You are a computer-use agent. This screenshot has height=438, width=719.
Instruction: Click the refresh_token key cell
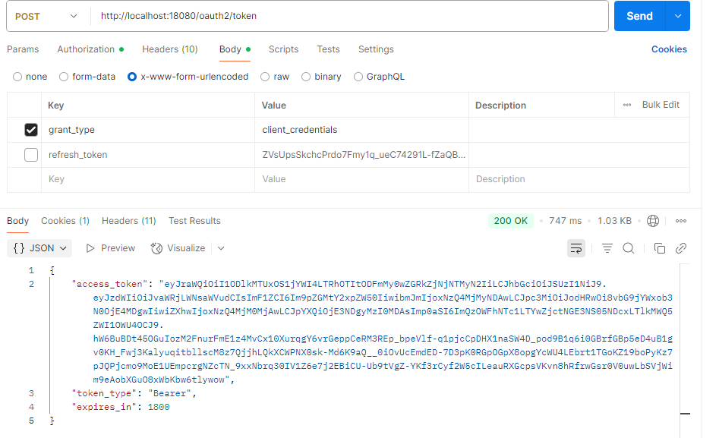(148, 155)
